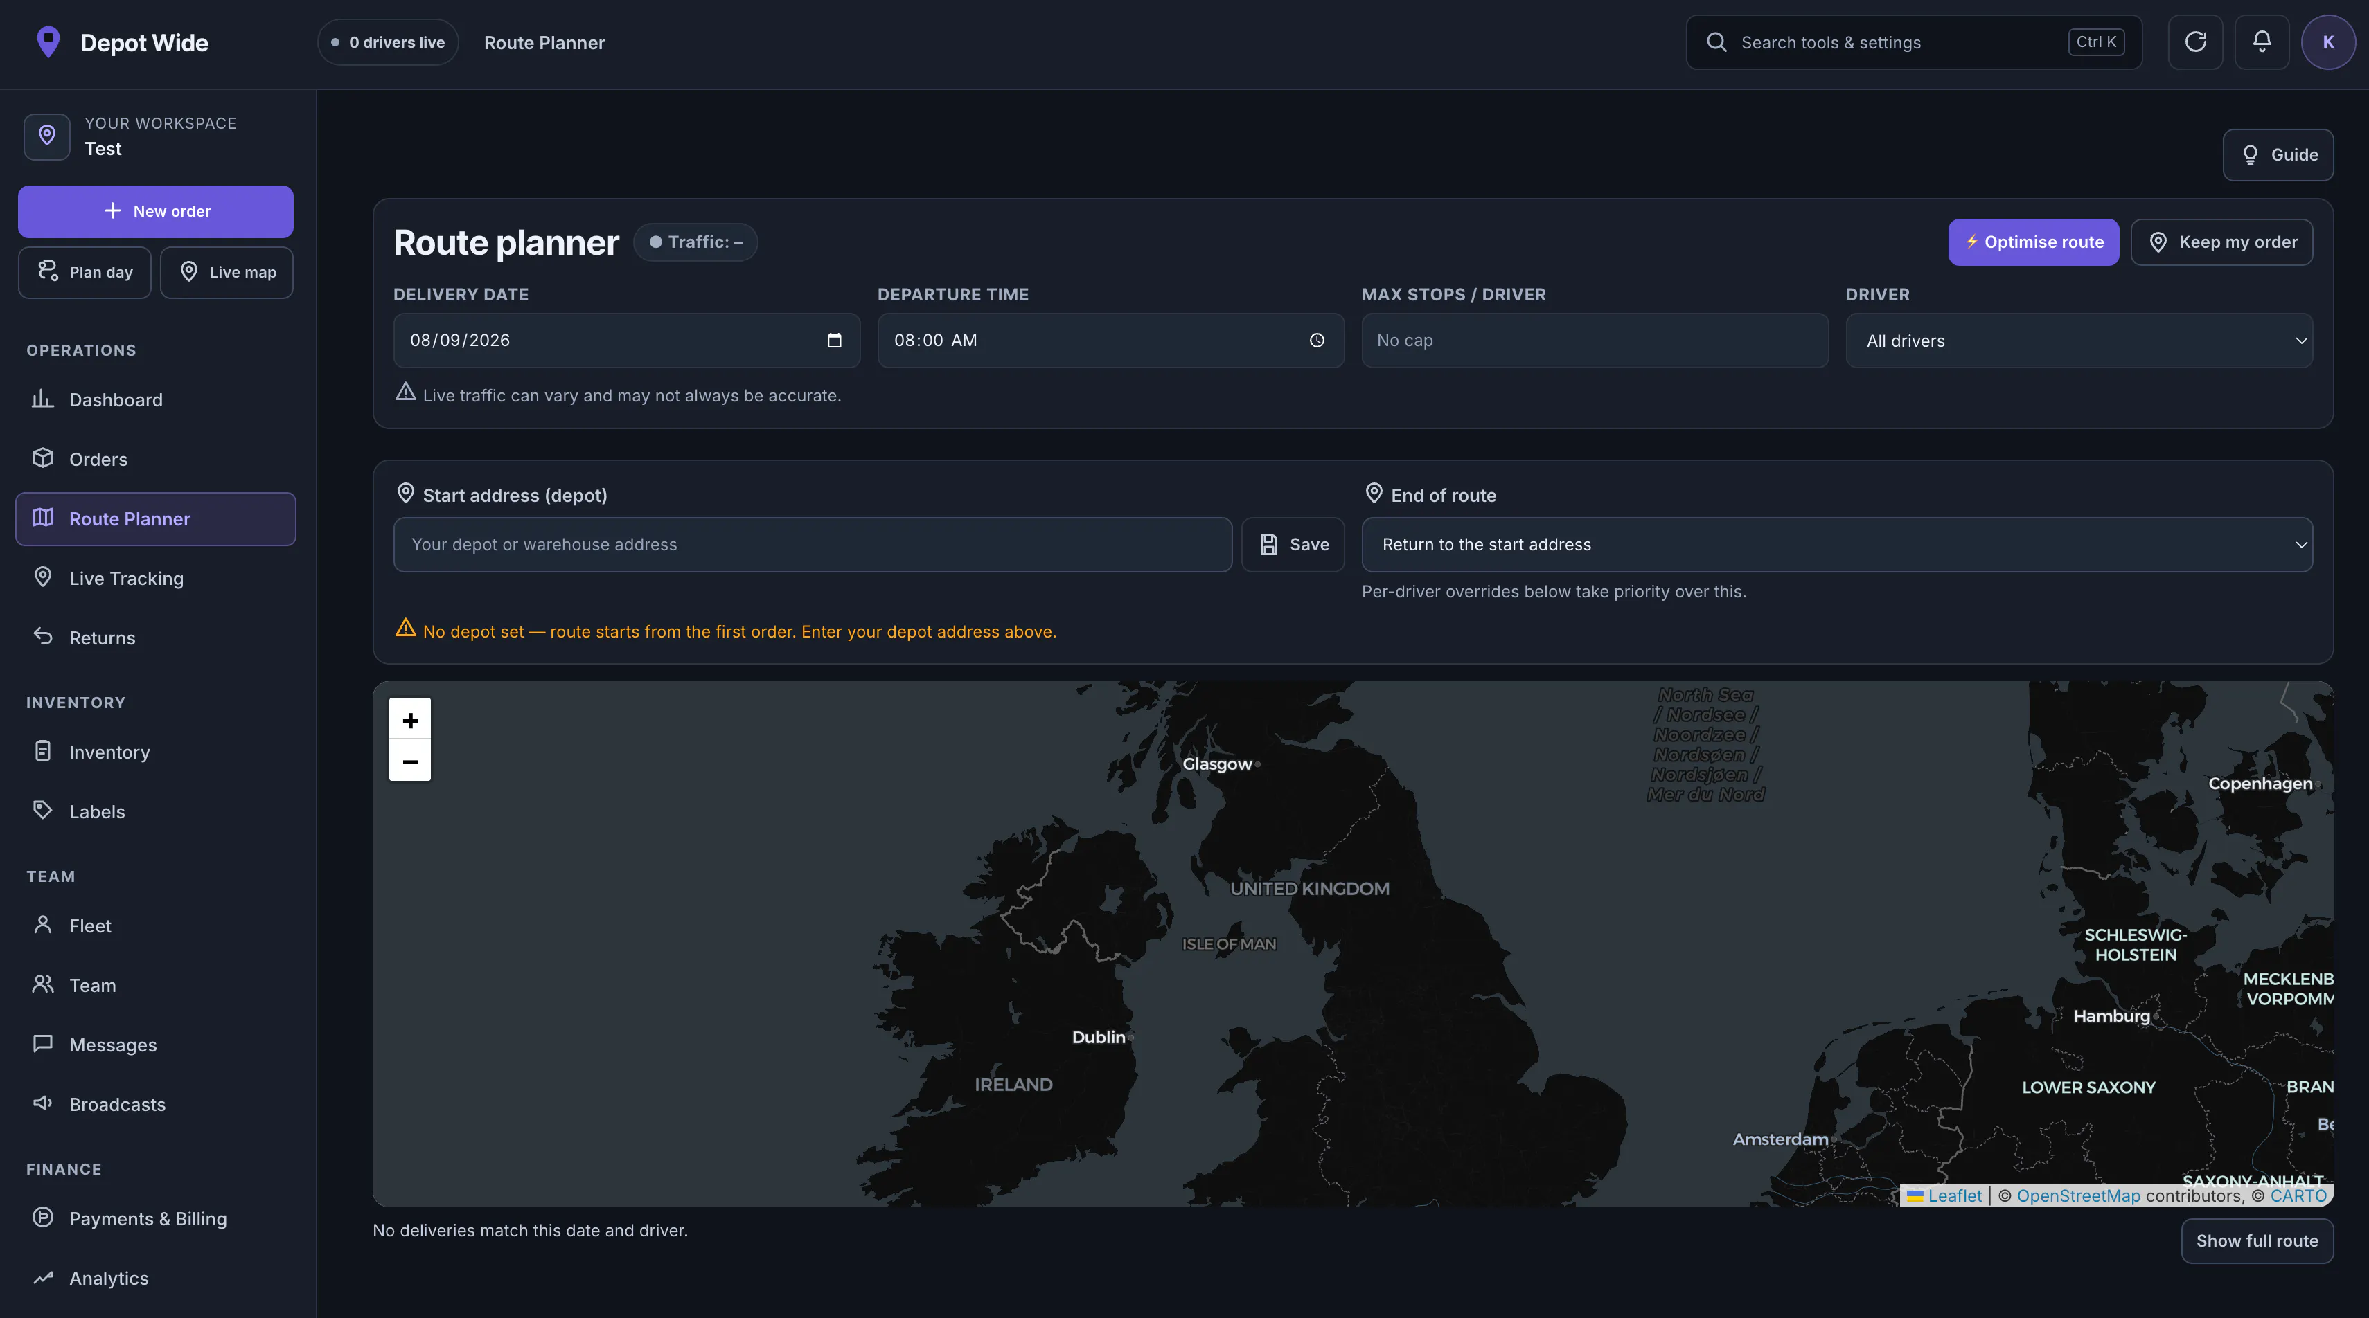
Task: Open Broadcasts
Action: [x=155, y=1105]
